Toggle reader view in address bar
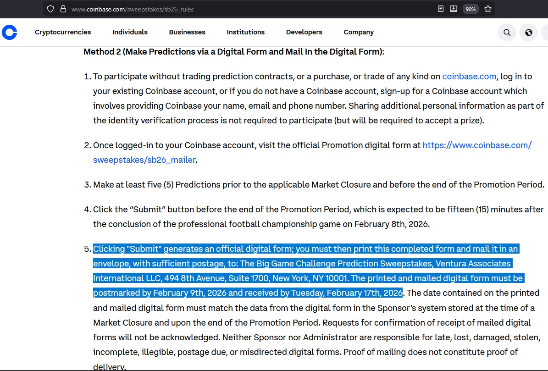Image resolution: width=548 pixels, height=371 pixels. pos(441,9)
